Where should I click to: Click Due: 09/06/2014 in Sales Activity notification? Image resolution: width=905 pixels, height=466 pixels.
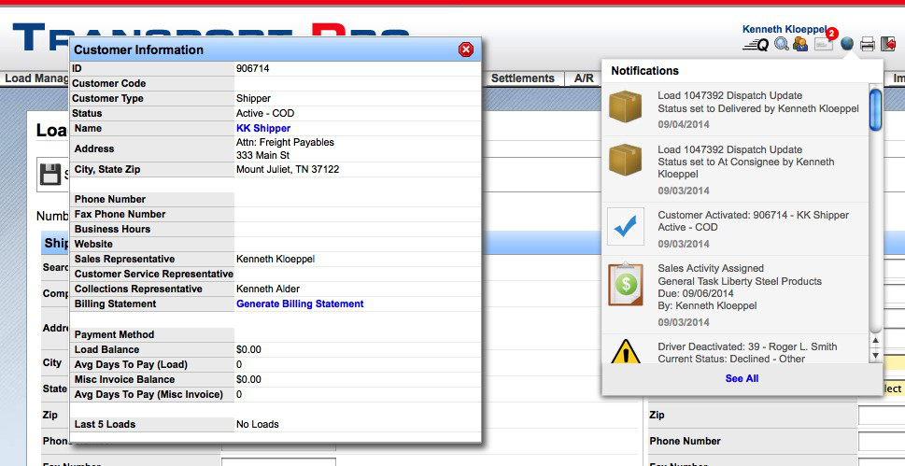click(x=696, y=293)
